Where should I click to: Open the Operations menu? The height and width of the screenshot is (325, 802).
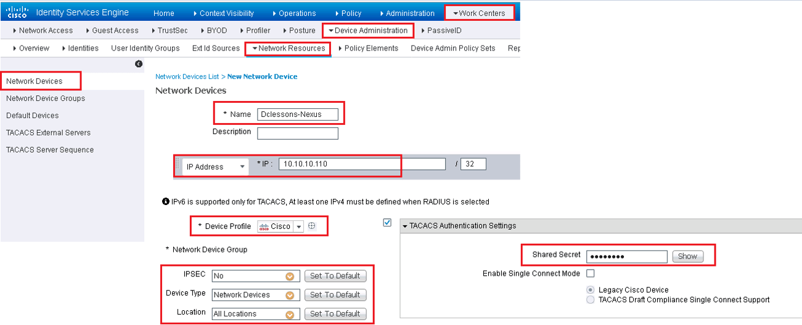click(293, 13)
